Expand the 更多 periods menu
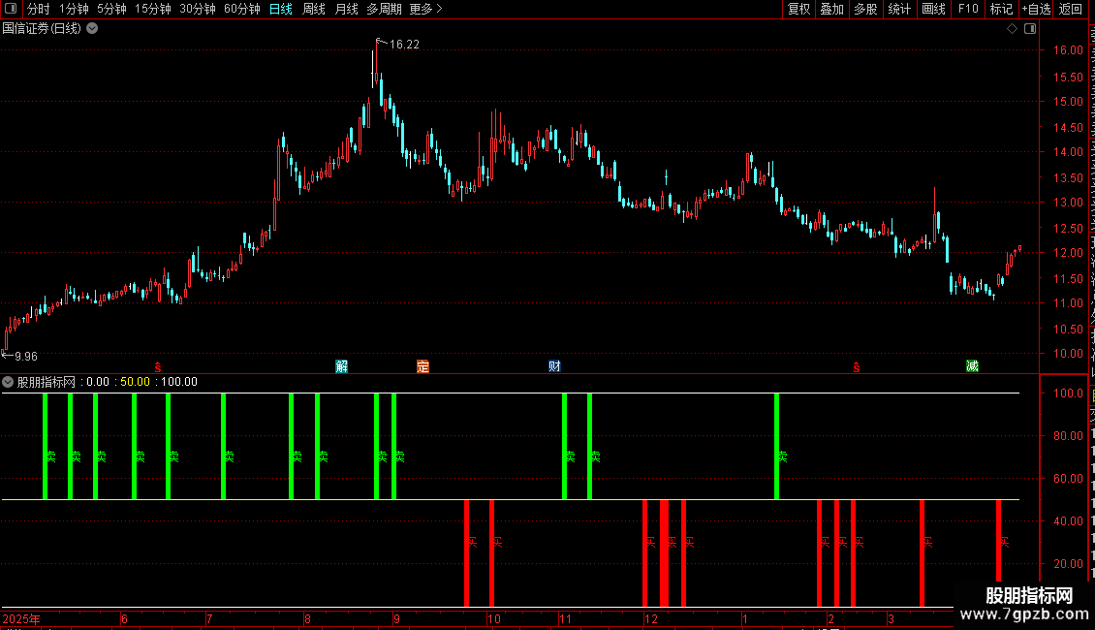The height and width of the screenshot is (630, 1095). [426, 9]
